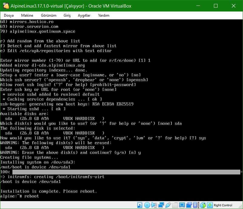Viewport: 243px width, 209px height.
Task: Click the VirtualBox window title icon
Action: (x=6, y=6)
